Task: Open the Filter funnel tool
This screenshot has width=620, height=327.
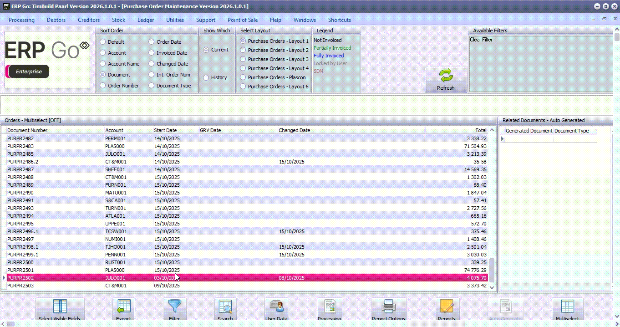Action: click(174, 310)
